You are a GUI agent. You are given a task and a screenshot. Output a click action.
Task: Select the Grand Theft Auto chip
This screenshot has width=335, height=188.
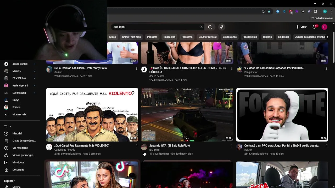click(x=131, y=37)
